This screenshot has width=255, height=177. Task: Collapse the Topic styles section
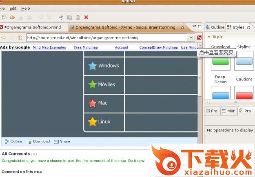tap(209, 37)
